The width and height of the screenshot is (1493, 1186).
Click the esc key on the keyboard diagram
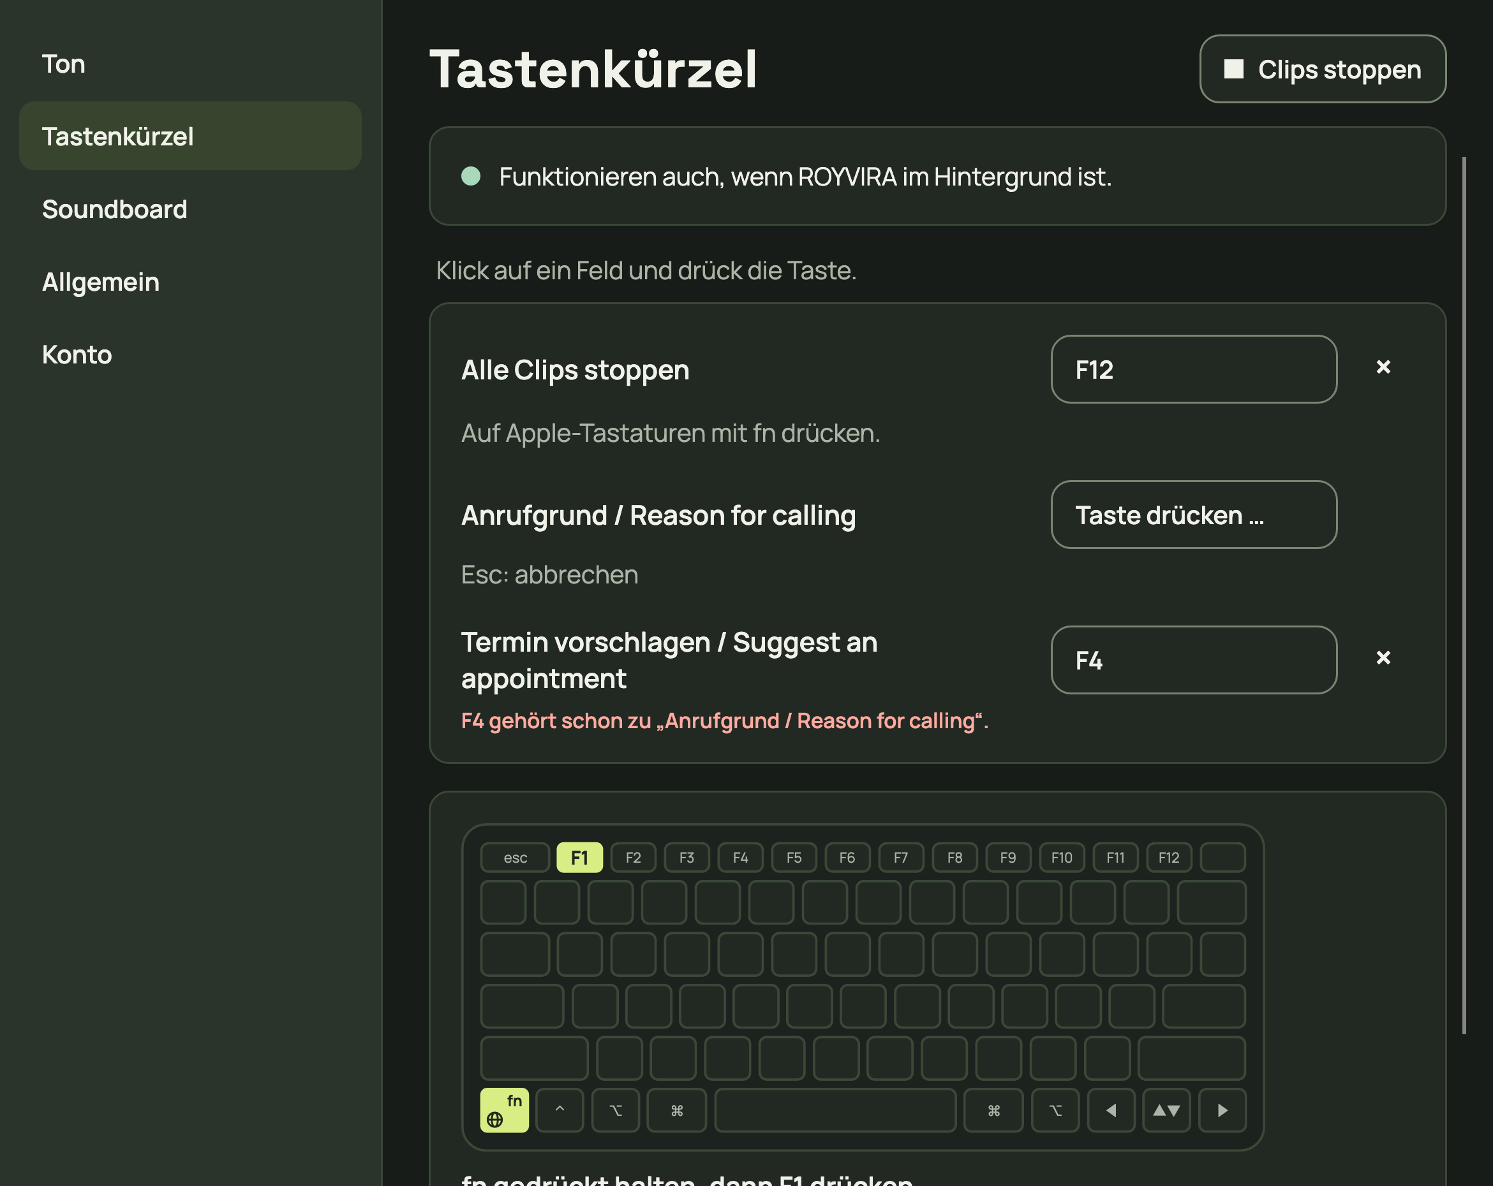[x=515, y=858]
